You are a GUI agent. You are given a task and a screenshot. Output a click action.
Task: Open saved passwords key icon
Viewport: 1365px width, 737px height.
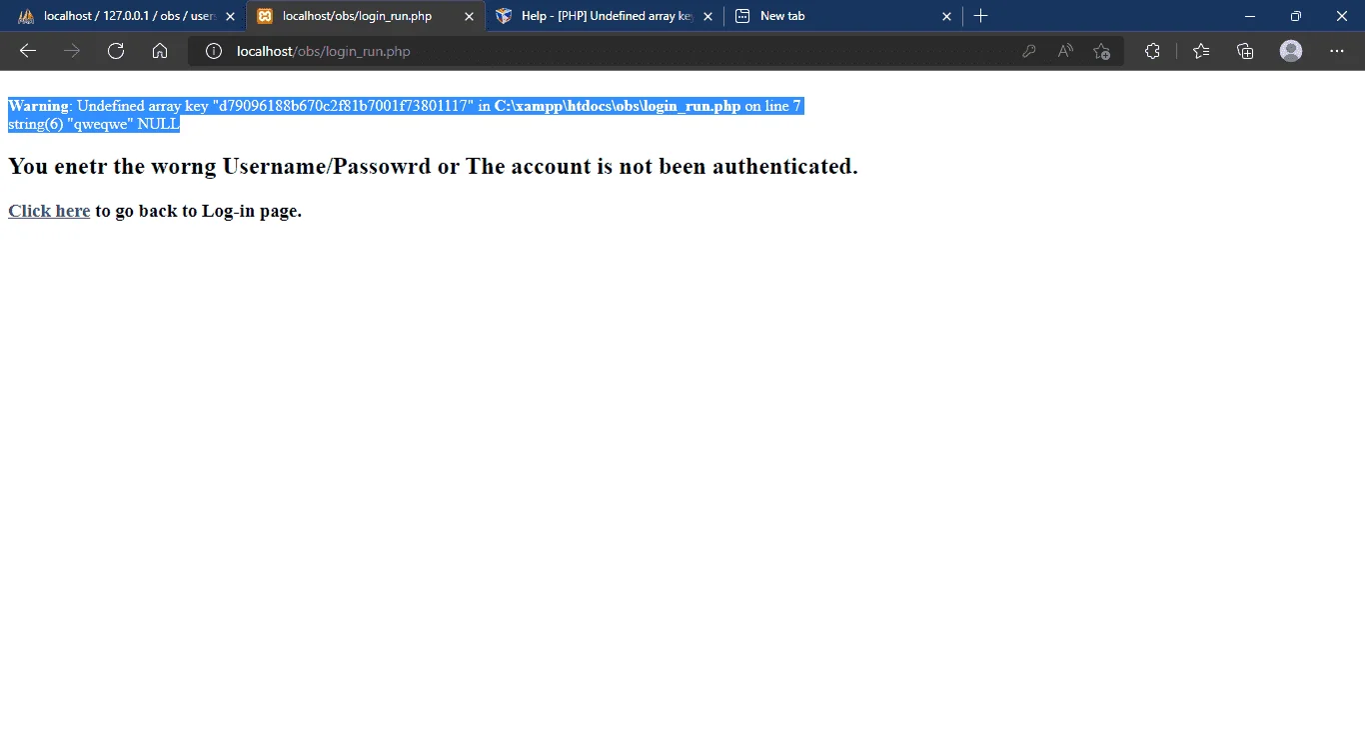[1029, 51]
